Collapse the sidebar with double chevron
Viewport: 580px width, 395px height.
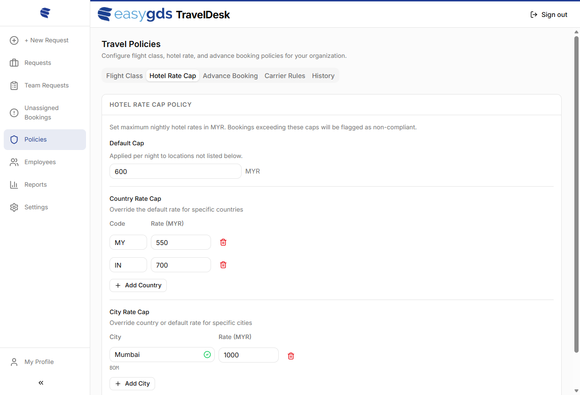[41, 383]
